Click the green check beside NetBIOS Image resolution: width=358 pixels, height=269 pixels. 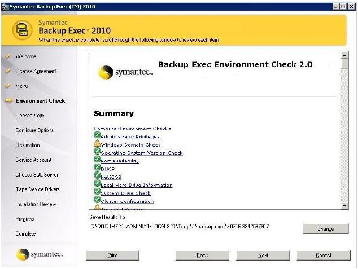97,175
